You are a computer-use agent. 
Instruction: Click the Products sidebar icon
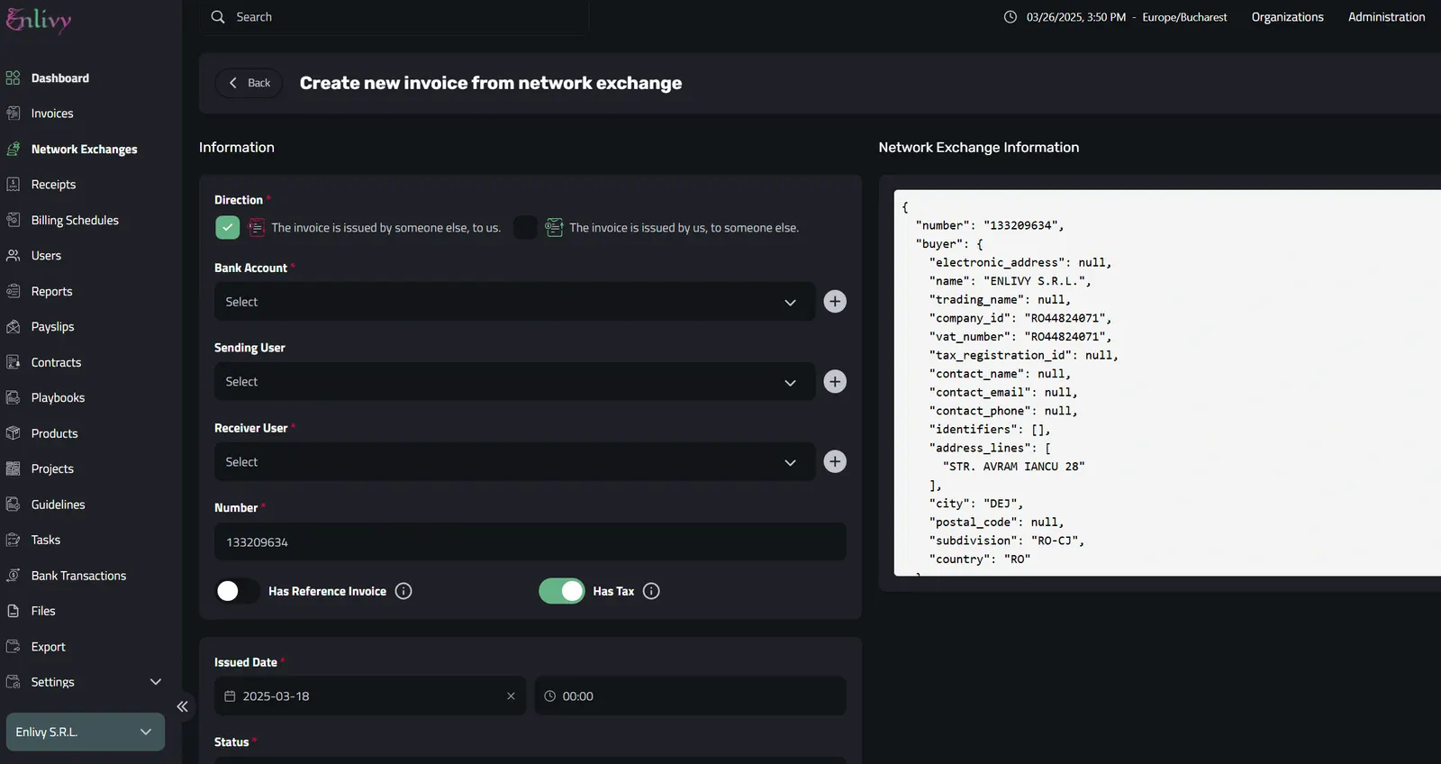pyautogui.click(x=13, y=433)
